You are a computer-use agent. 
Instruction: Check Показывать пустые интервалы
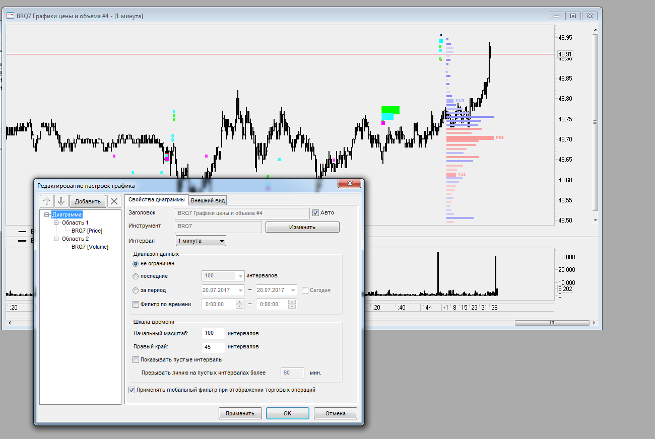point(136,359)
